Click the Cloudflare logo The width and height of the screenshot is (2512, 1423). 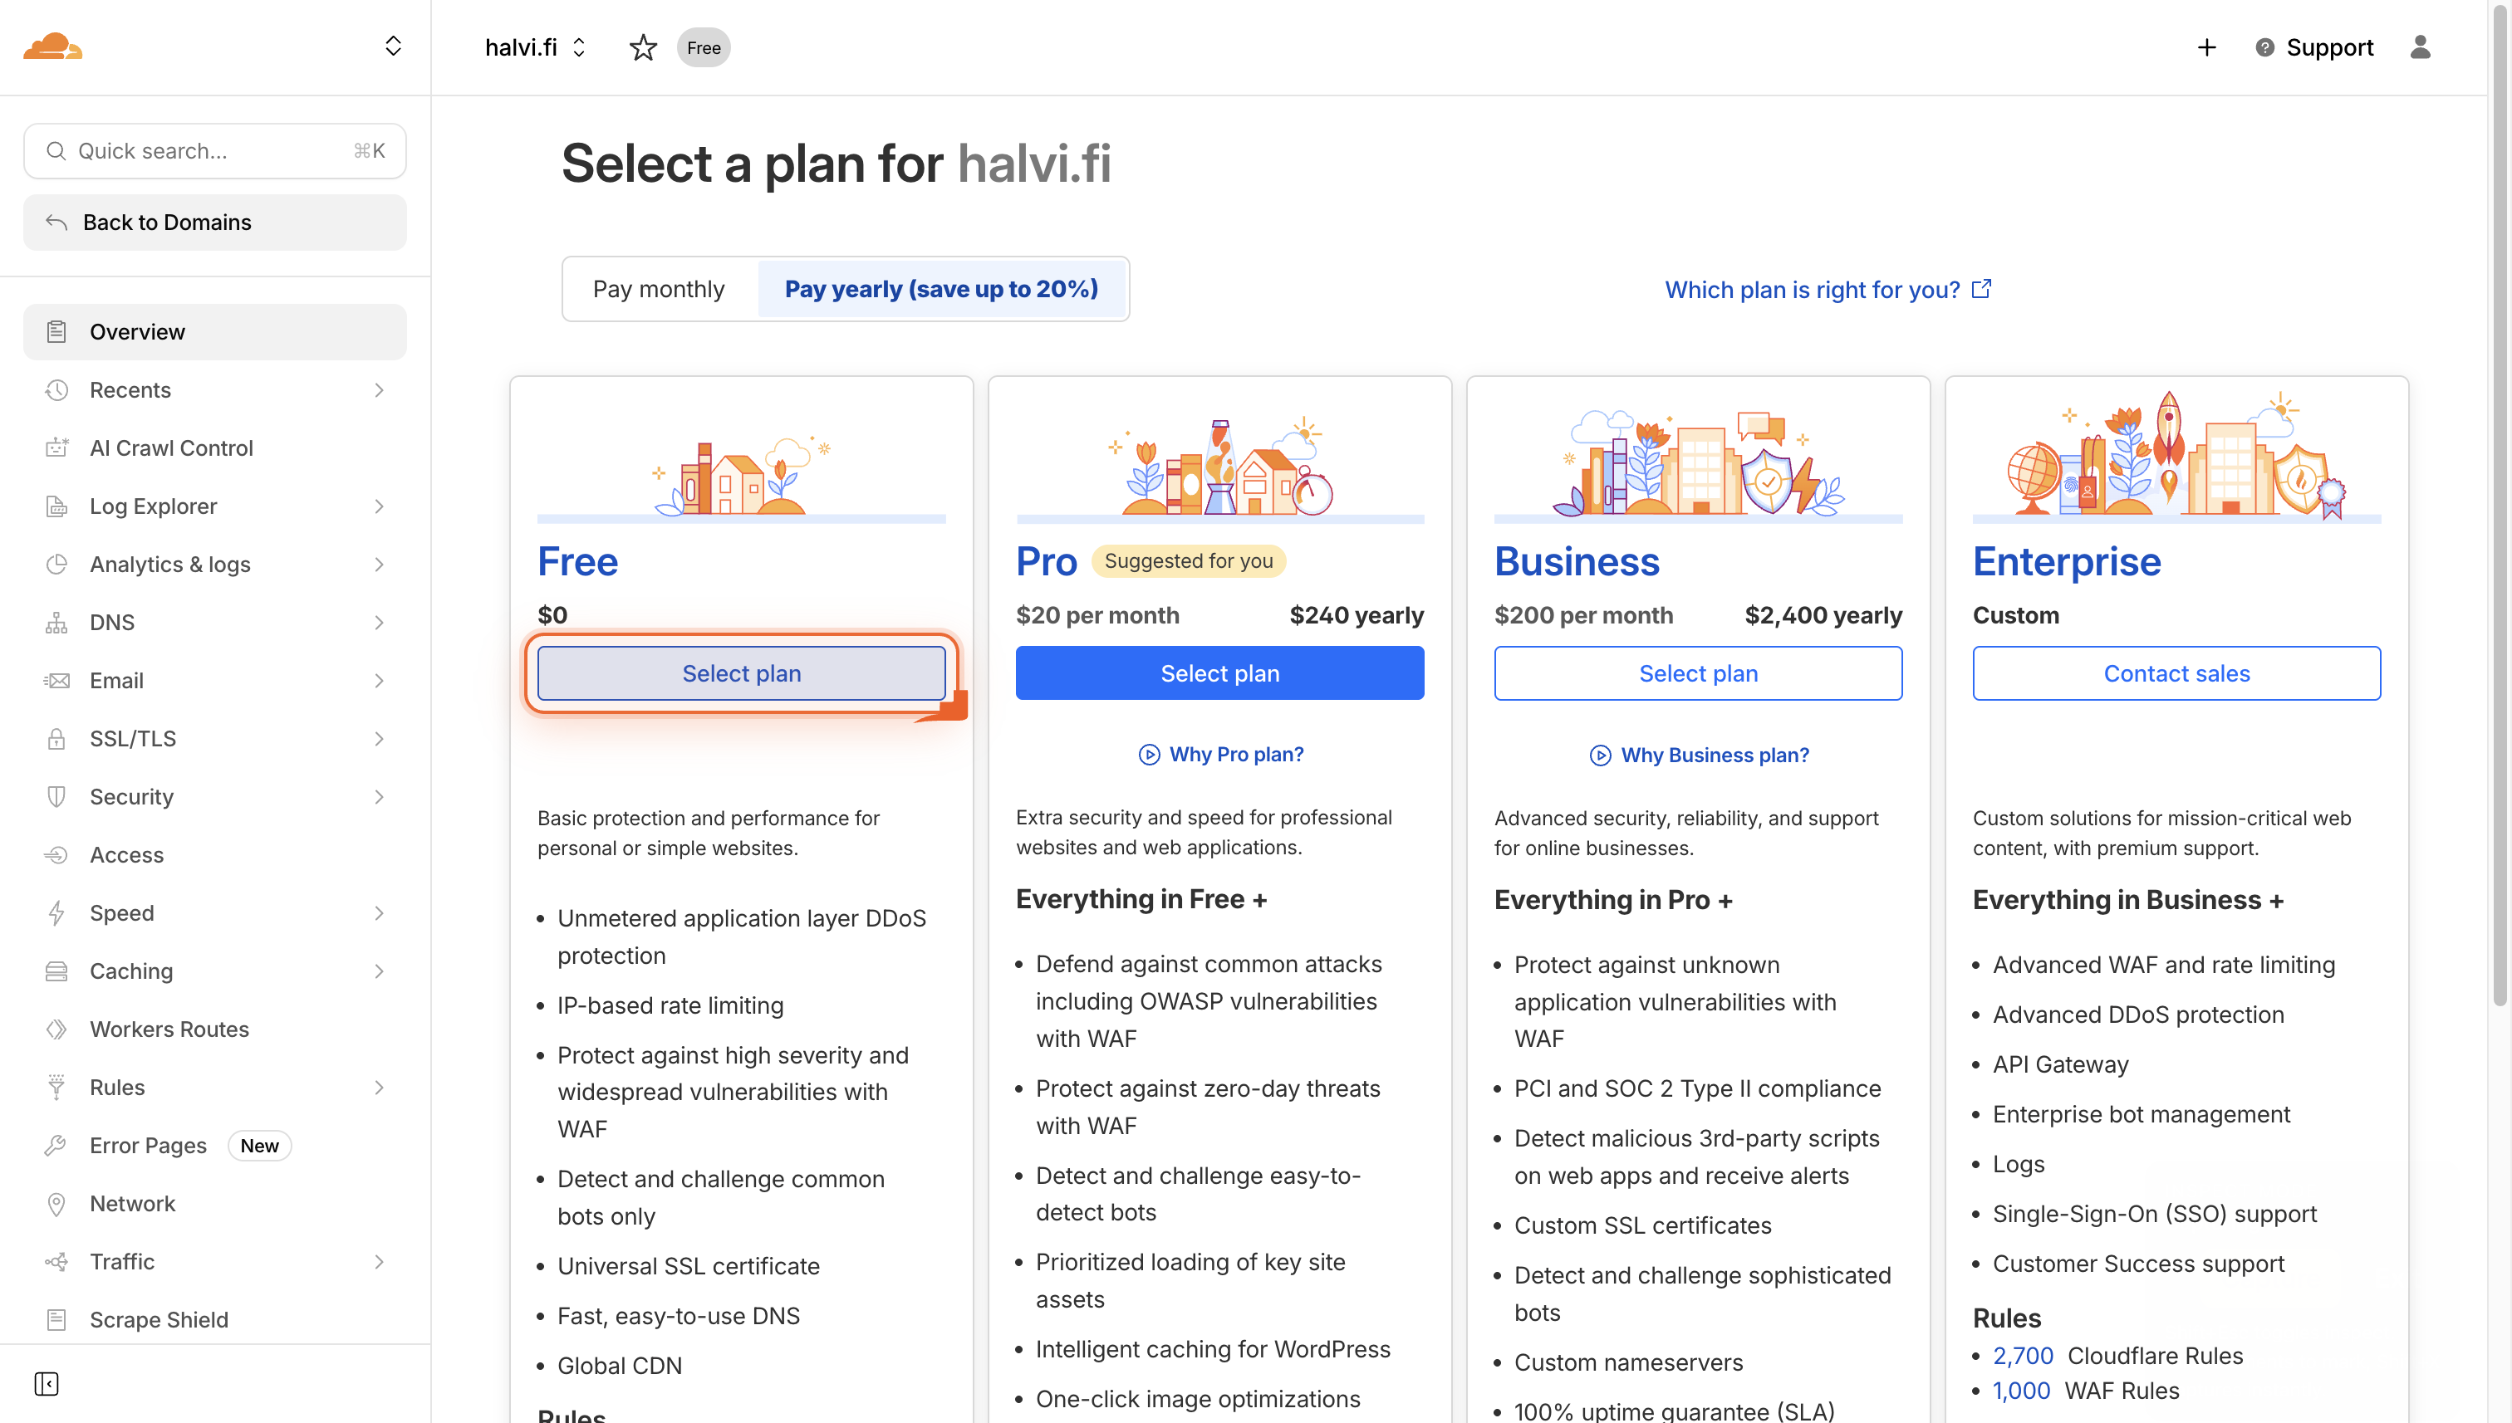pyautogui.click(x=53, y=46)
